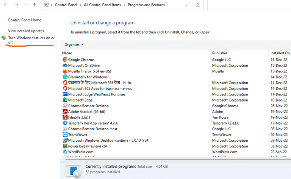Screen dimensions: 291x179
Task: Expand chevron before Control Panel breadcrumb
Action: 52,5
